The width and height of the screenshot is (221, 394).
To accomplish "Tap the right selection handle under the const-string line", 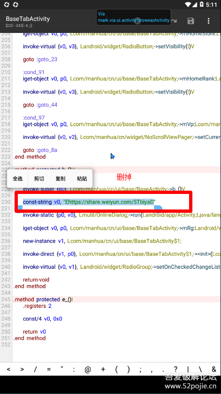I will (158, 208).
